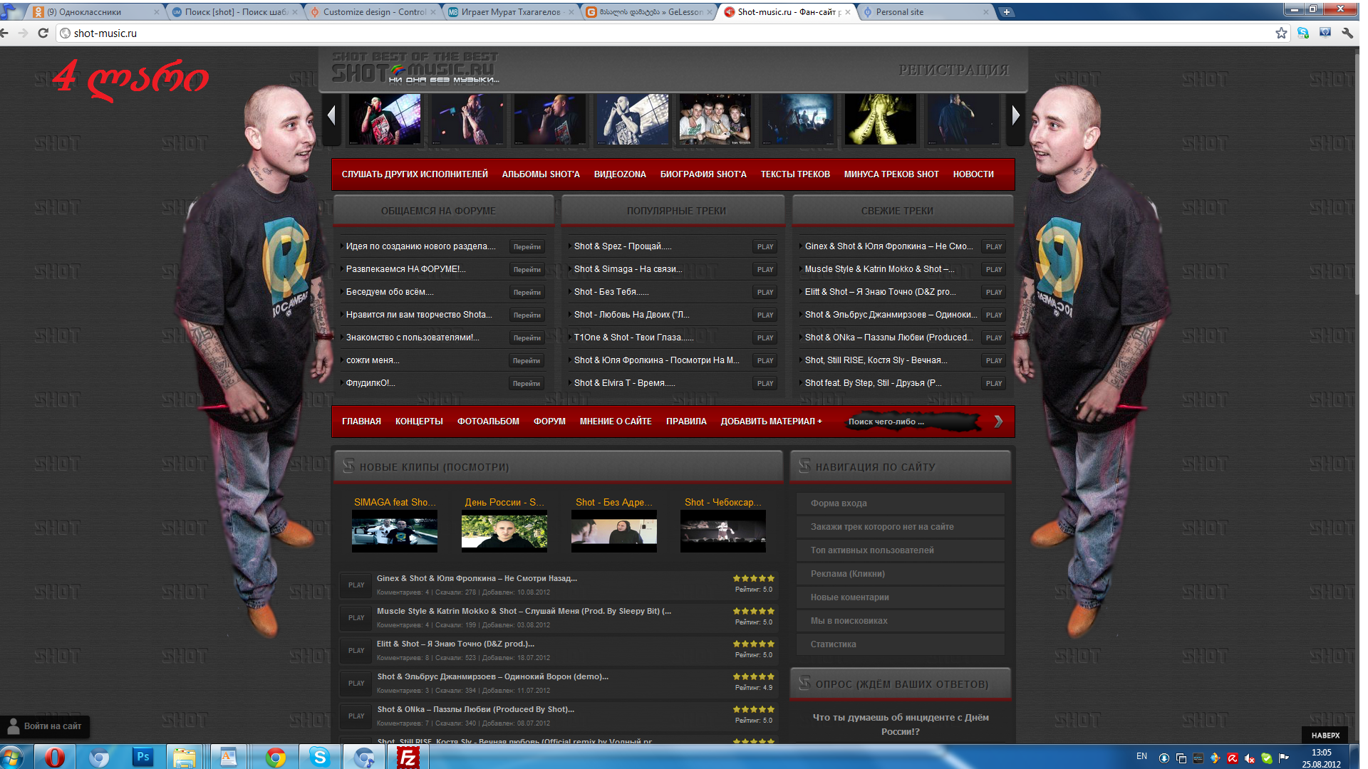This screenshot has height=769, width=1368.
Task: Open Форма входа navigation item
Action: point(900,503)
